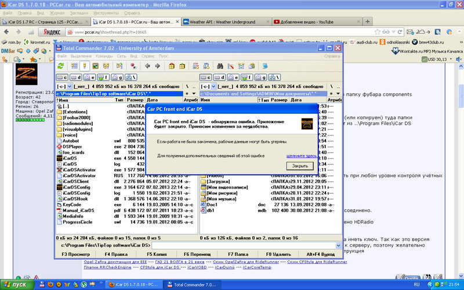
Task: Switch to Weather API browser tab
Action: click(222, 22)
